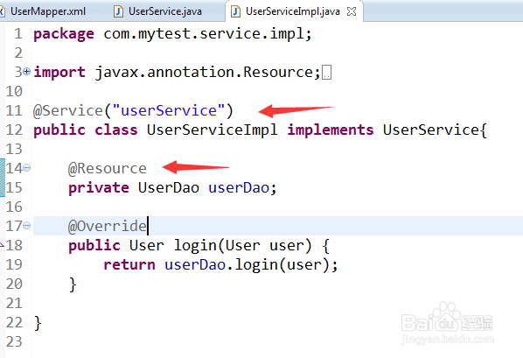The height and width of the screenshot is (358, 523).
Task: Click the override marker beside line 18
Action: (2, 245)
